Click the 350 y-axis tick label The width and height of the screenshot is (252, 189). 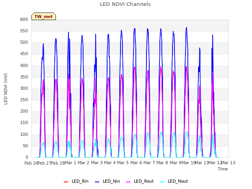(x=24, y=77)
